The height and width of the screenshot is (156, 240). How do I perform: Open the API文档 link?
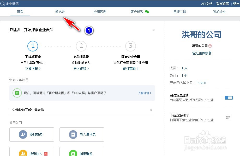[x=207, y=4]
